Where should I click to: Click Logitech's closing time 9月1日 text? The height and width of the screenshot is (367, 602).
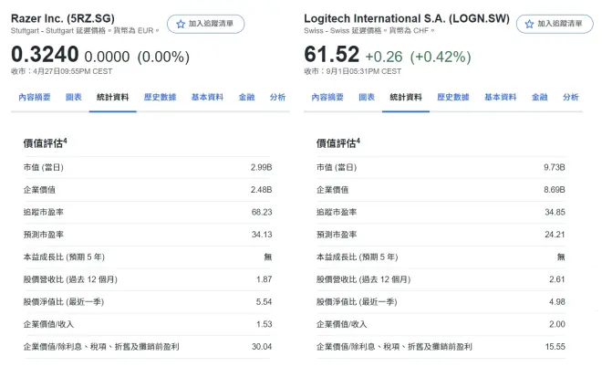[353, 71]
